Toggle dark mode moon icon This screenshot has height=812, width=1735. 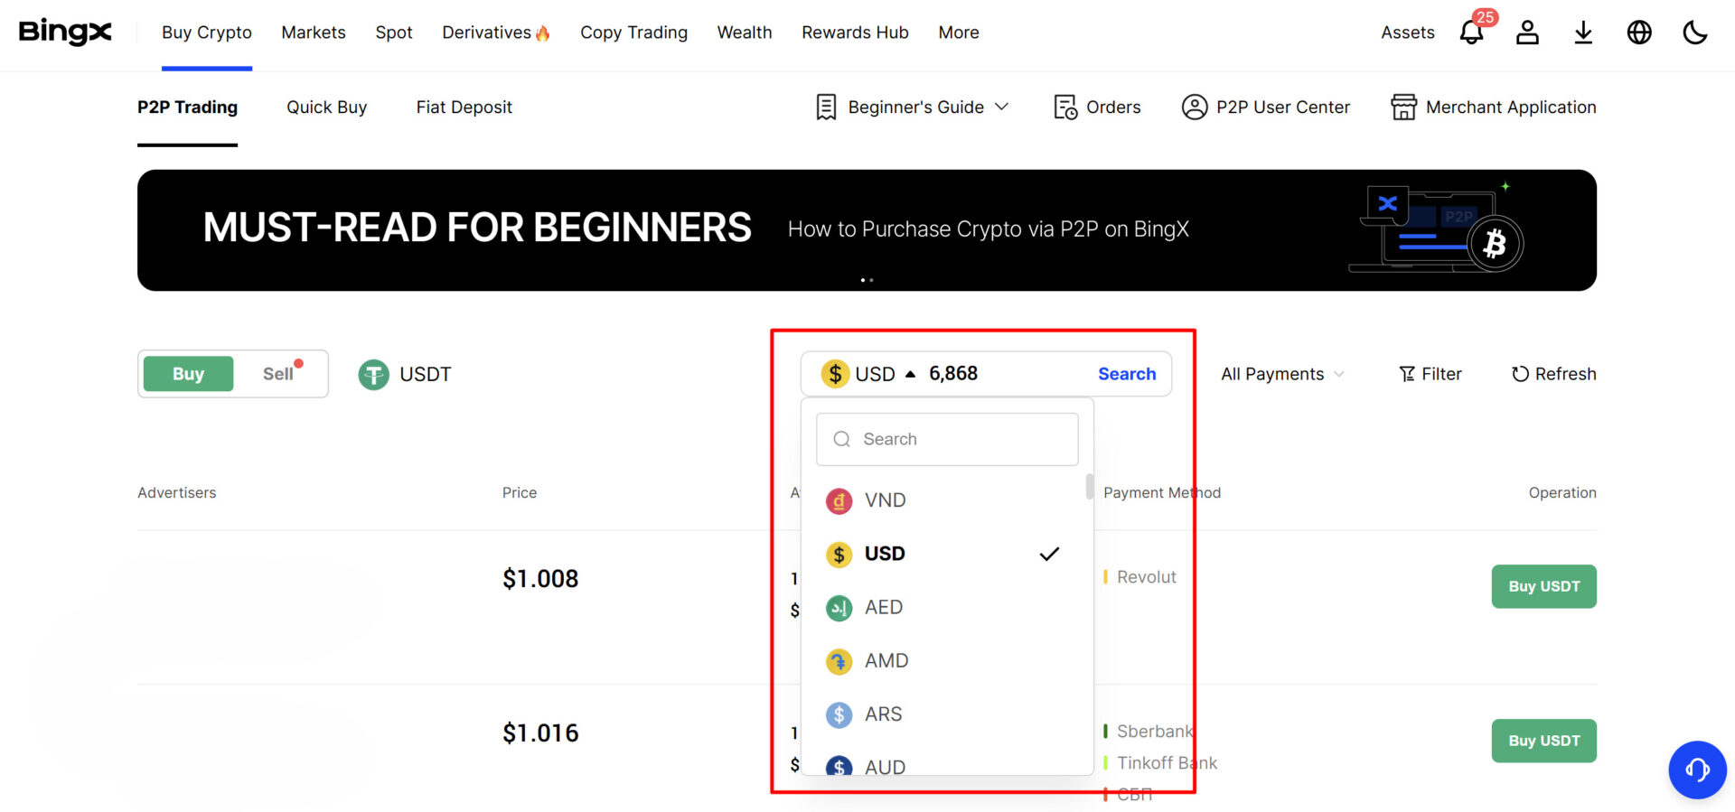(x=1695, y=33)
